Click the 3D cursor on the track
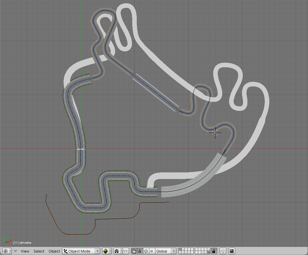This screenshot has height=255, width=308. [x=215, y=132]
